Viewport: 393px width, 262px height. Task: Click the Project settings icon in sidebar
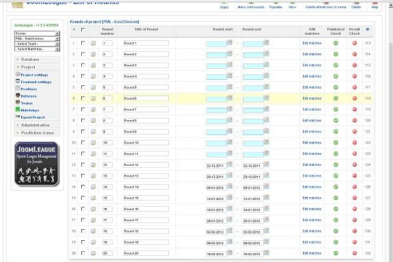(x=18, y=74)
